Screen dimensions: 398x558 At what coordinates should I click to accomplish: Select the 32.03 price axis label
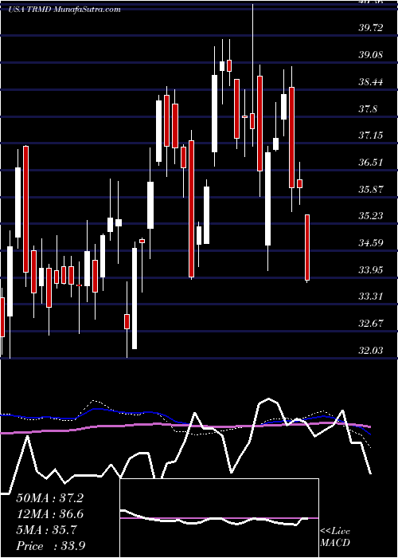coord(371,351)
